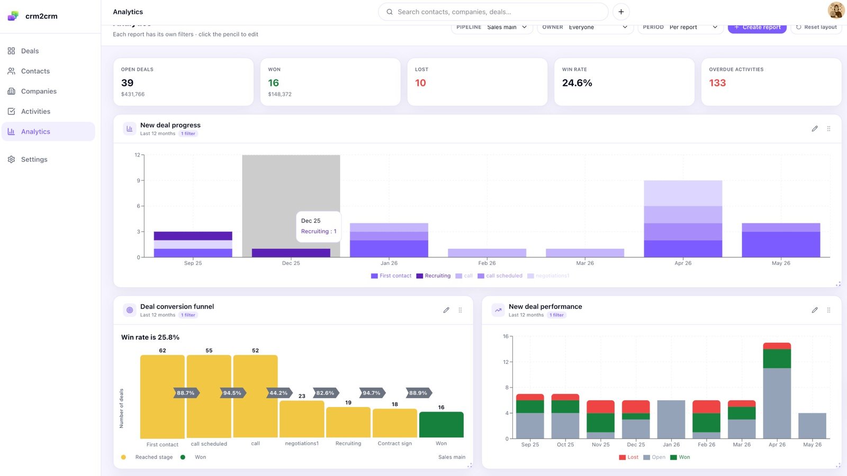Open the Pipeline Sales main dropdown
The height and width of the screenshot is (476, 847).
(492, 28)
